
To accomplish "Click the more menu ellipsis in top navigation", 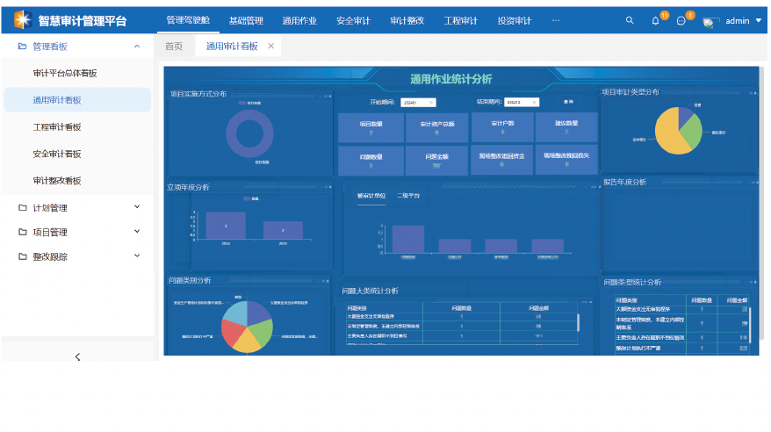I will pos(555,19).
